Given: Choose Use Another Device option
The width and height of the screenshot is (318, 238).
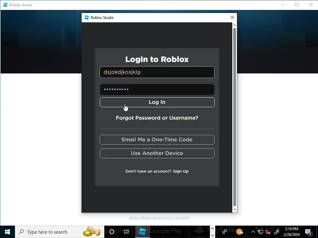Looking at the screenshot, I should tap(157, 153).
